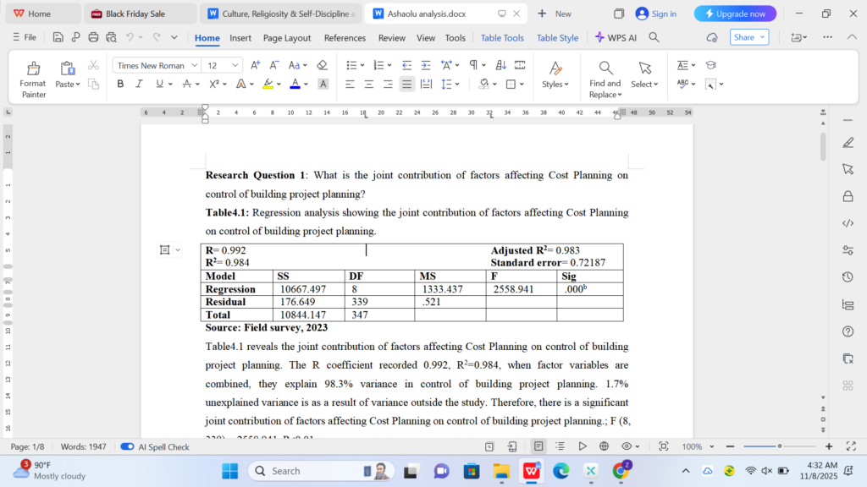Open the borders dropdown
This screenshot has width=867, height=487.
coord(522,85)
